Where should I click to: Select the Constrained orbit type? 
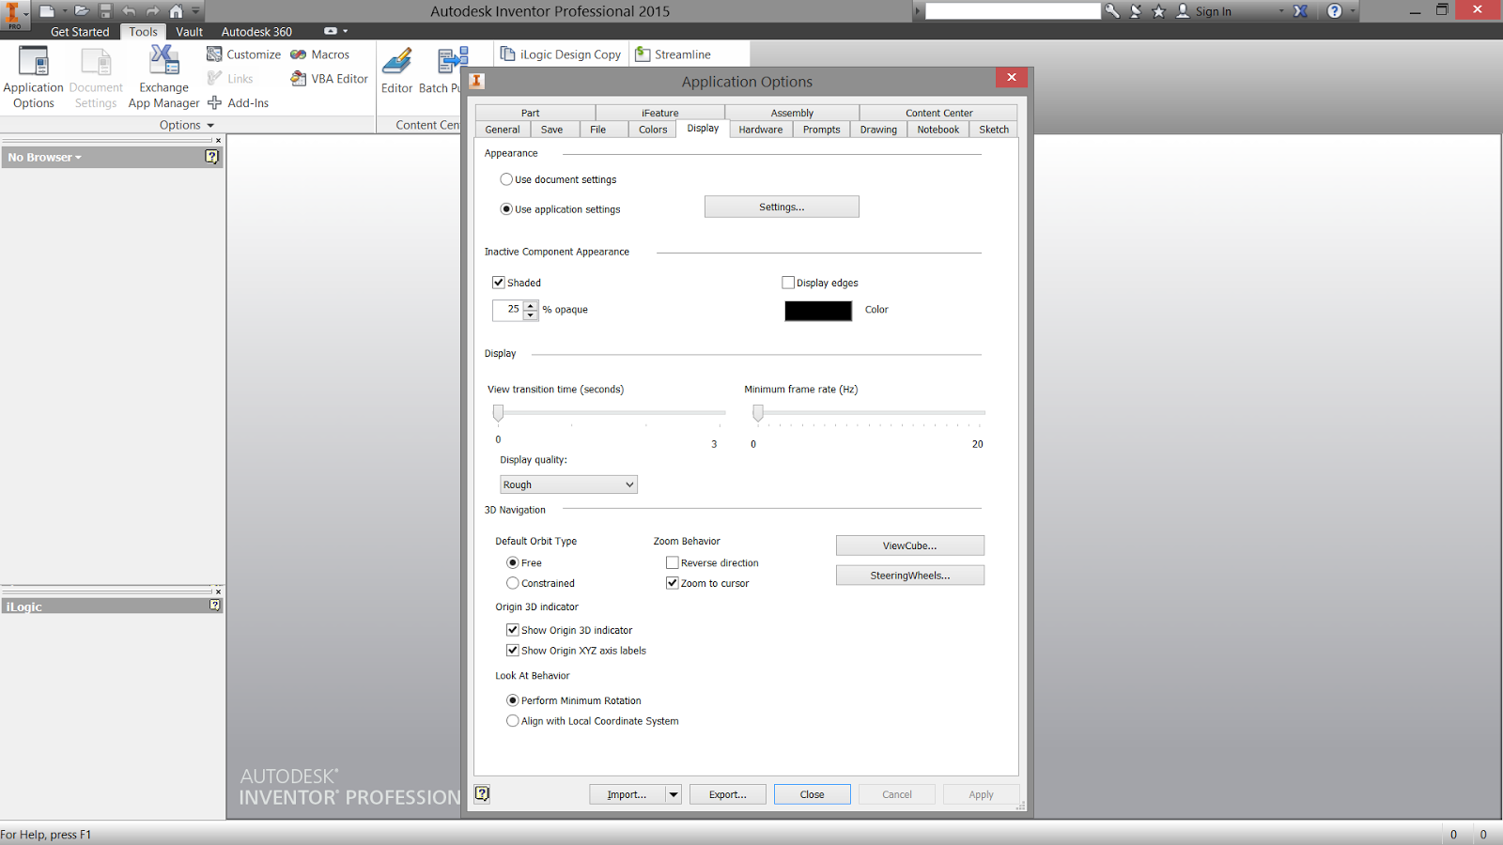point(513,582)
